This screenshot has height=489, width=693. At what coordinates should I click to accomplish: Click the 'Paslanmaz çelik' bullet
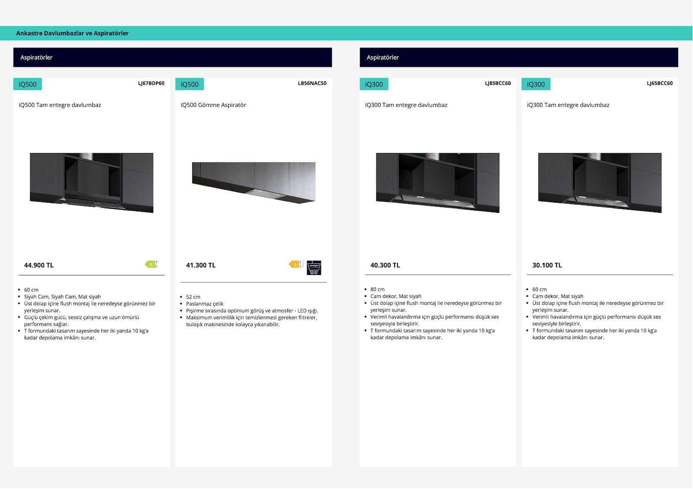click(x=205, y=304)
